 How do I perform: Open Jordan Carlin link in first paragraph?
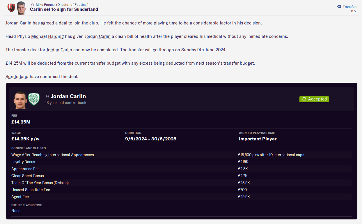point(18,23)
